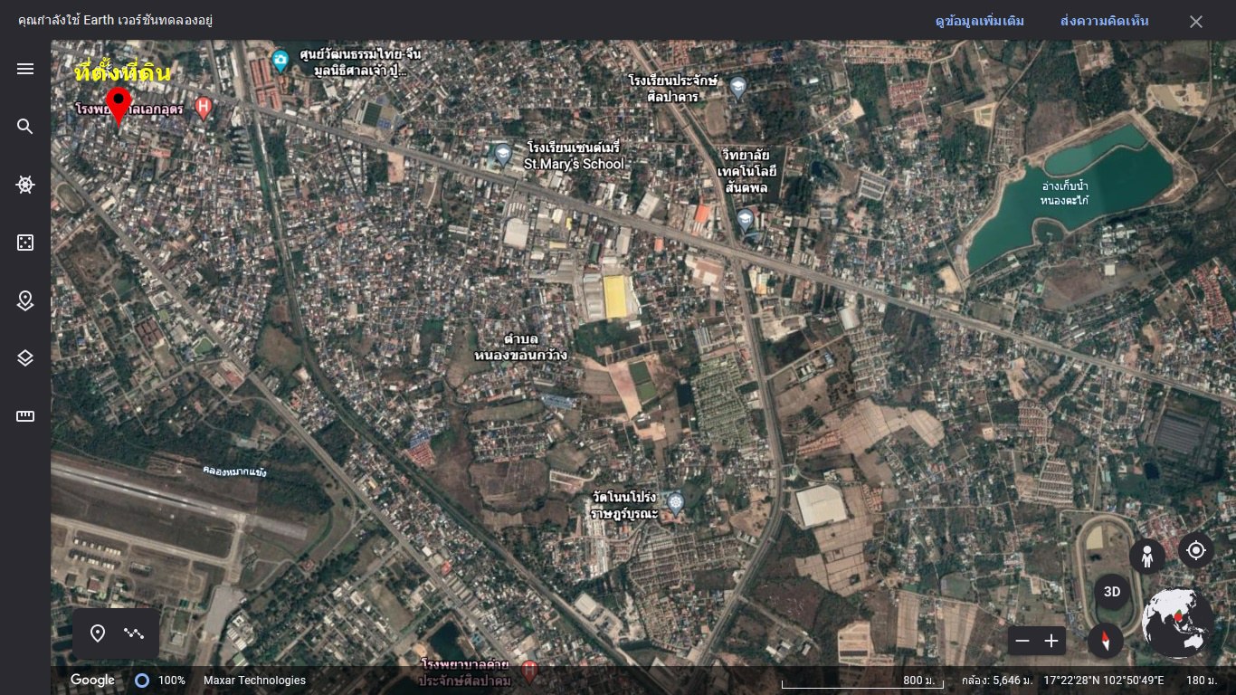Select the Measure ruler tool
1236x695 pixels.
pyautogui.click(x=25, y=416)
